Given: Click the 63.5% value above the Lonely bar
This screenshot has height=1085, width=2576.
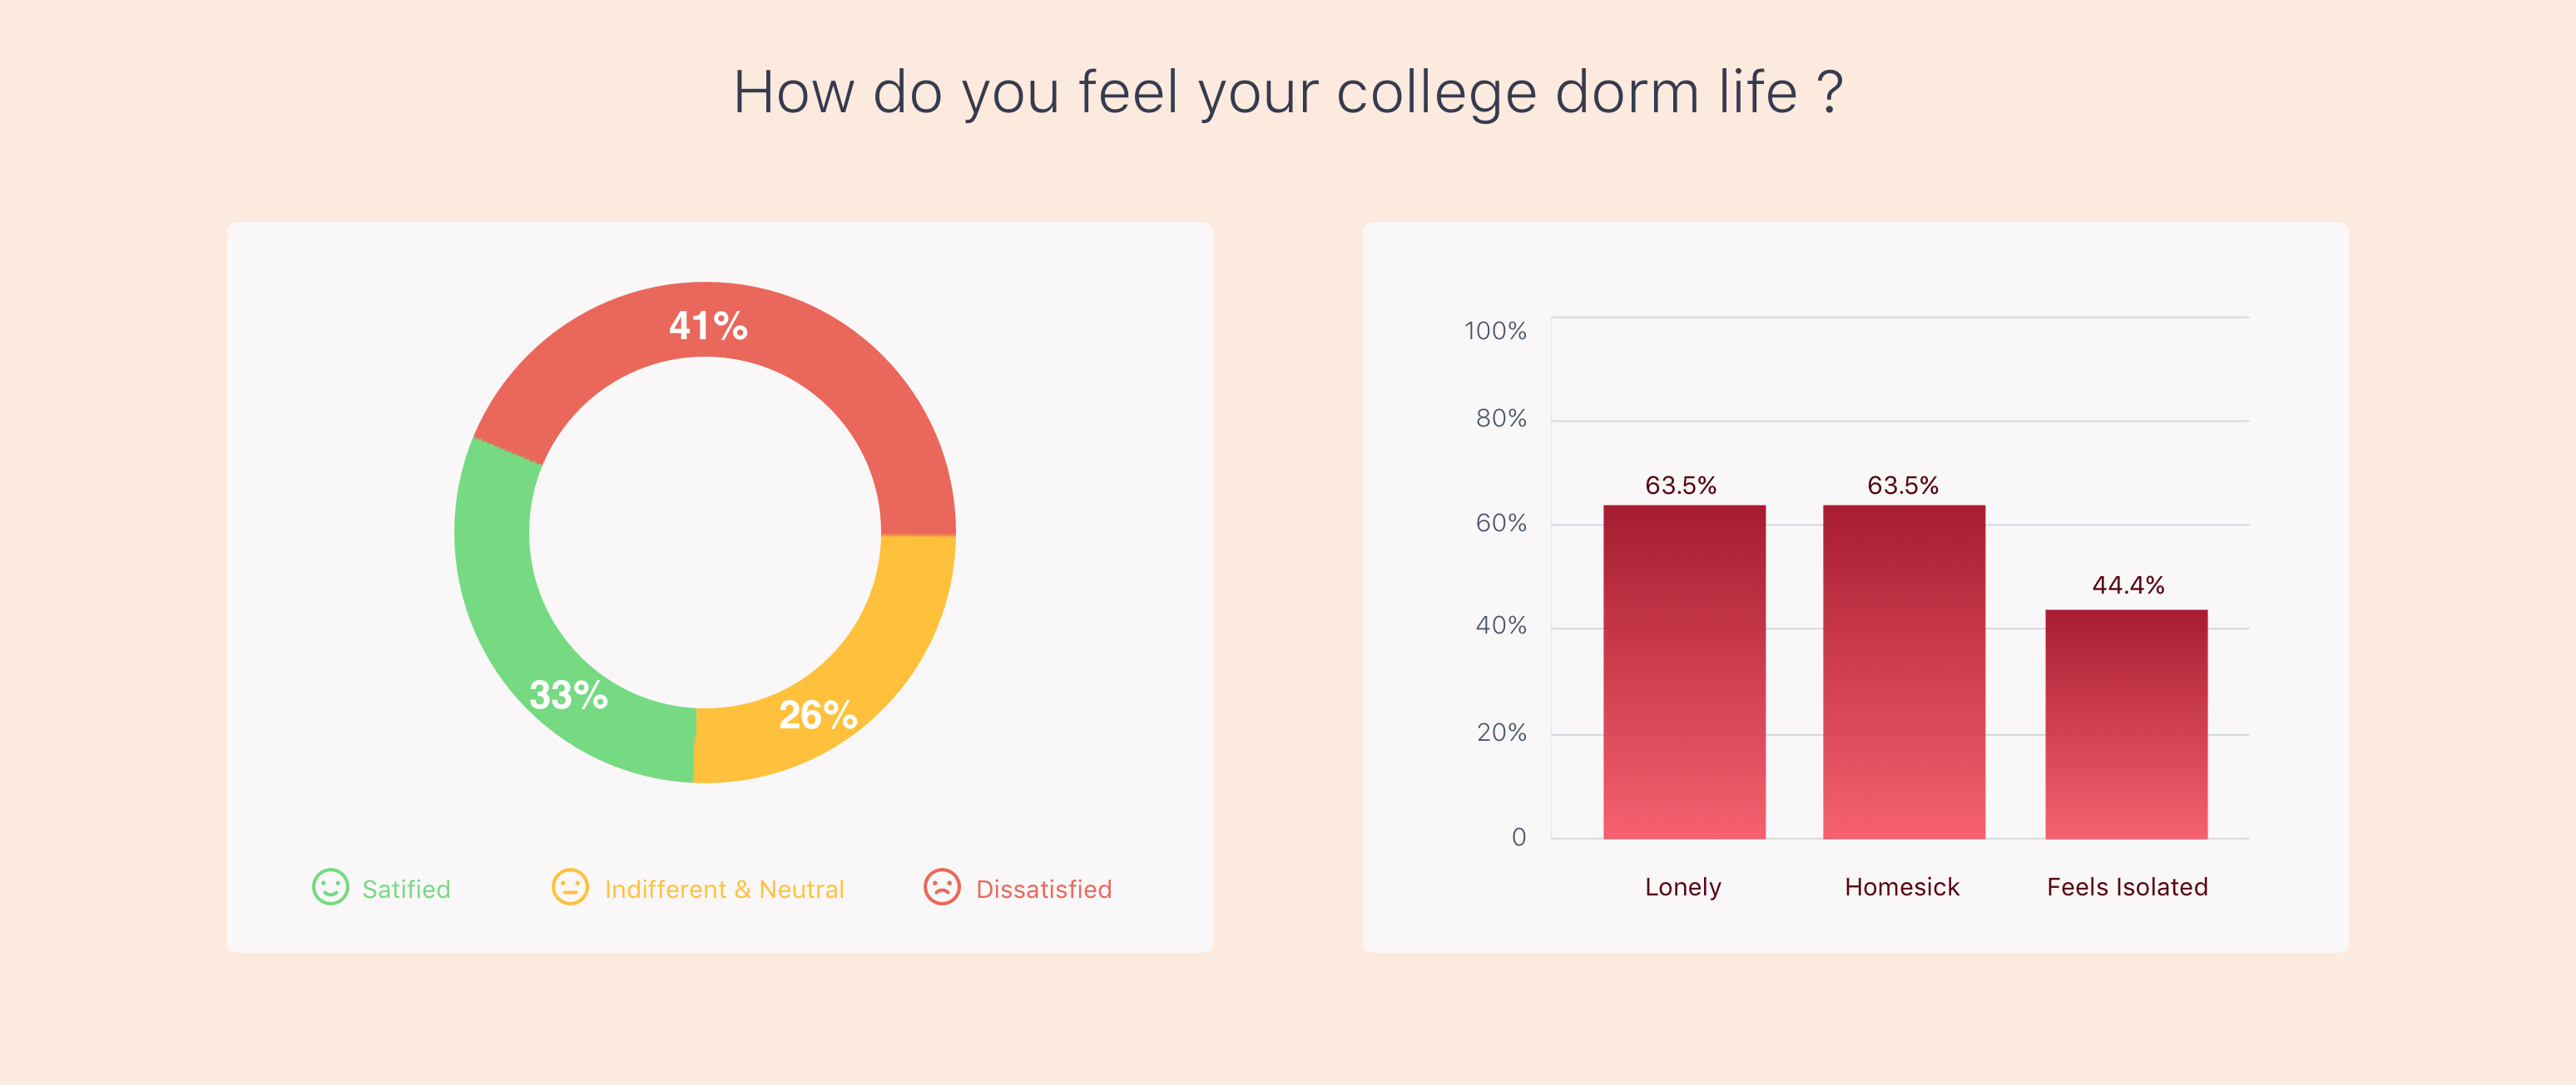Looking at the screenshot, I should click(x=1681, y=486).
